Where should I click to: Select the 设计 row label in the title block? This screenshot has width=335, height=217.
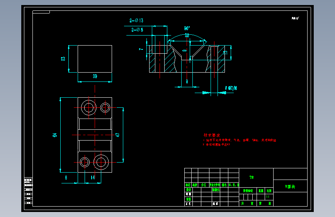189,190
